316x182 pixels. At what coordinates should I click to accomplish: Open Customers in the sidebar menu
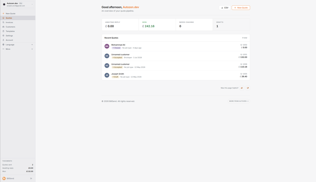tap(18, 27)
